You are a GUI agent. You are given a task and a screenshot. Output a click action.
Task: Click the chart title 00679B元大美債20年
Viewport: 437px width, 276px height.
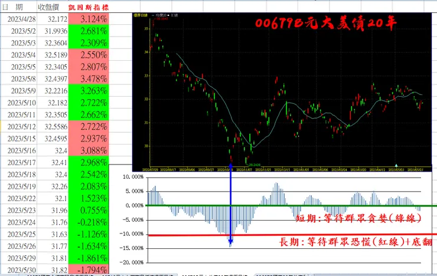(325, 24)
